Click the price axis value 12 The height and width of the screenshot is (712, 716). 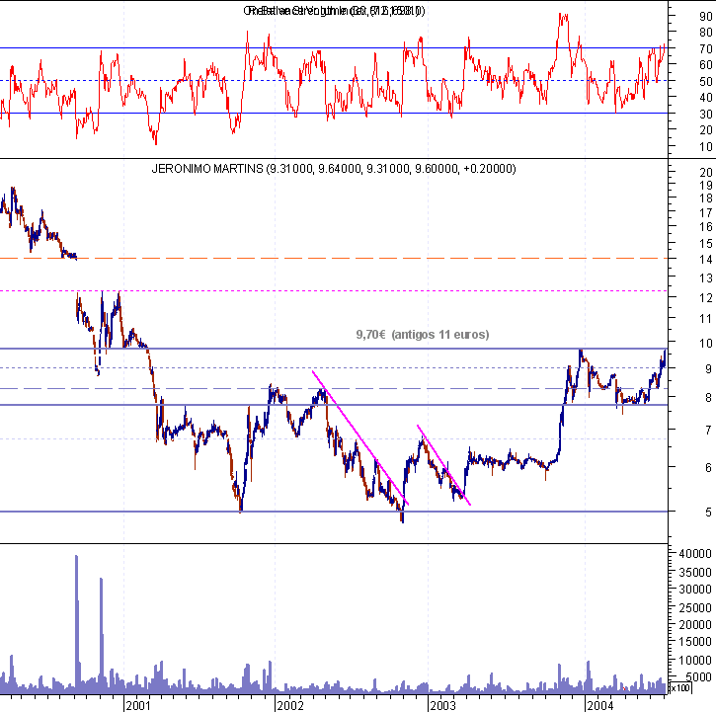pyautogui.click(x=706, y=298)
